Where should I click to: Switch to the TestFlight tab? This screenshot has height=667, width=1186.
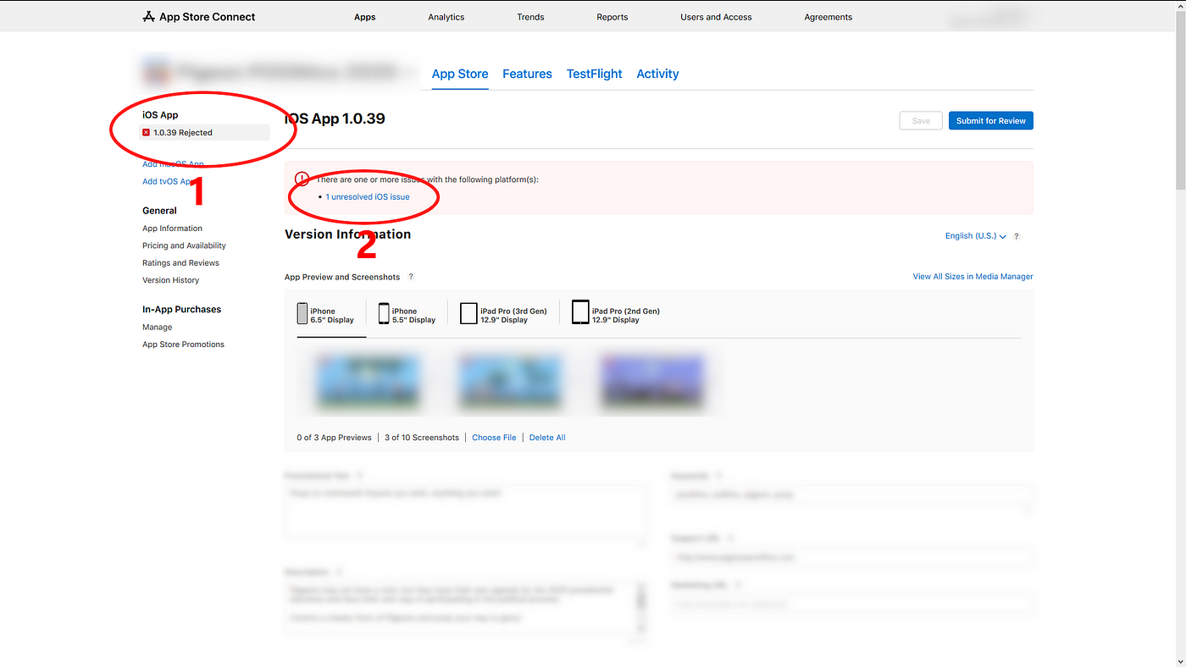(x=595, y=74)
